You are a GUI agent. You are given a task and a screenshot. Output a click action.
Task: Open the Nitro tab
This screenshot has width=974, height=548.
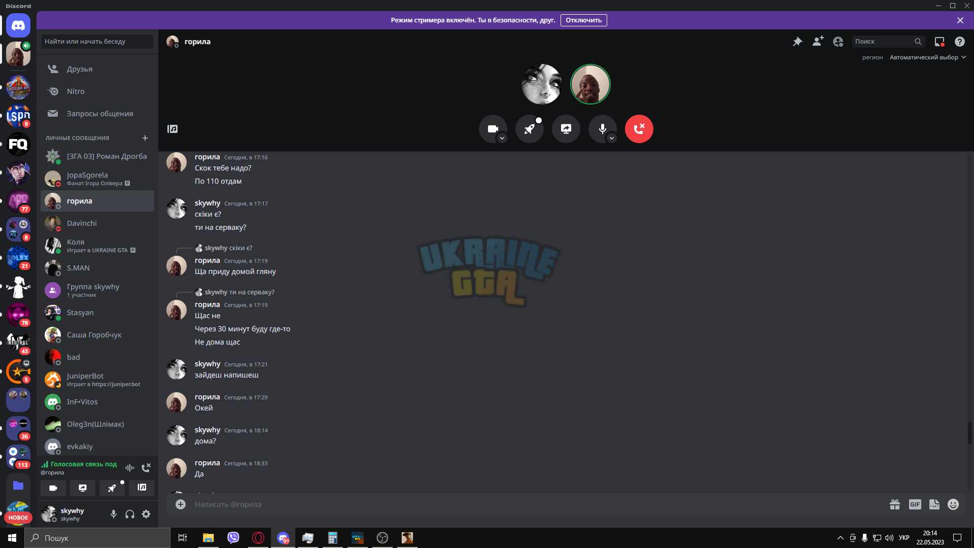pos(97,91)
